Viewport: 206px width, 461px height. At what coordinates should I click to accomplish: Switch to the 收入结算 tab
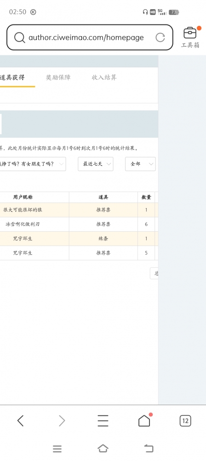click(104, 78)
